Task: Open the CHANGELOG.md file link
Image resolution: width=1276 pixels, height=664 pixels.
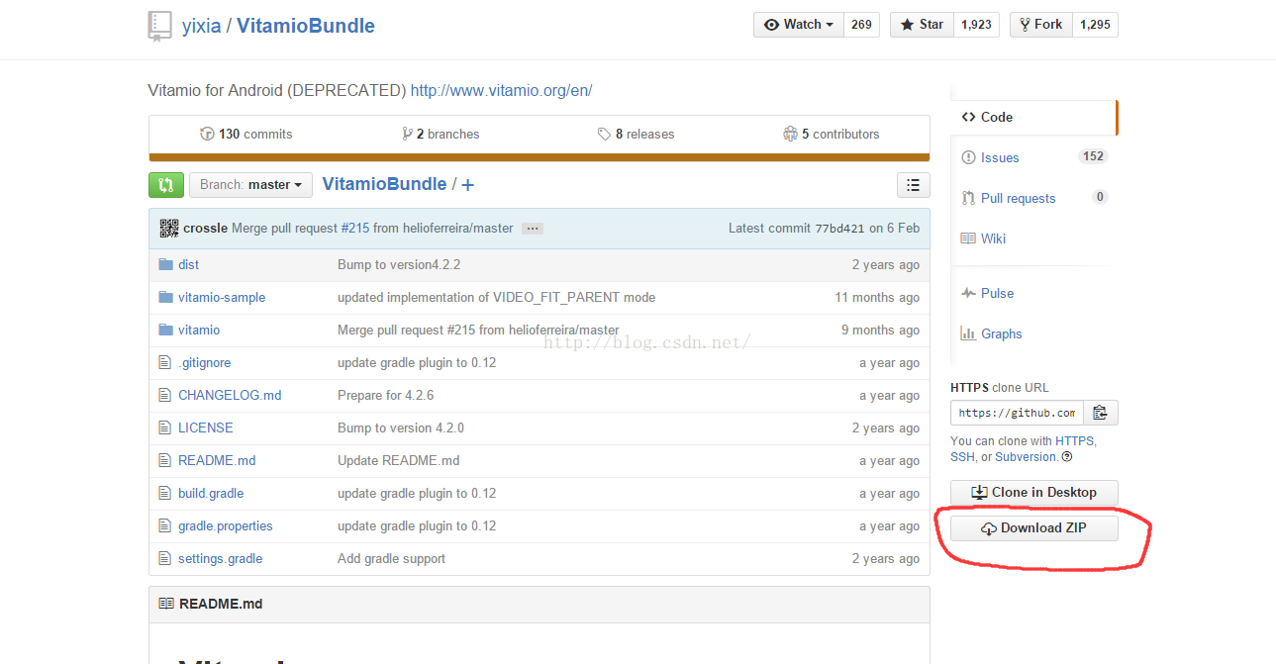Action: [x=230, y=395]
